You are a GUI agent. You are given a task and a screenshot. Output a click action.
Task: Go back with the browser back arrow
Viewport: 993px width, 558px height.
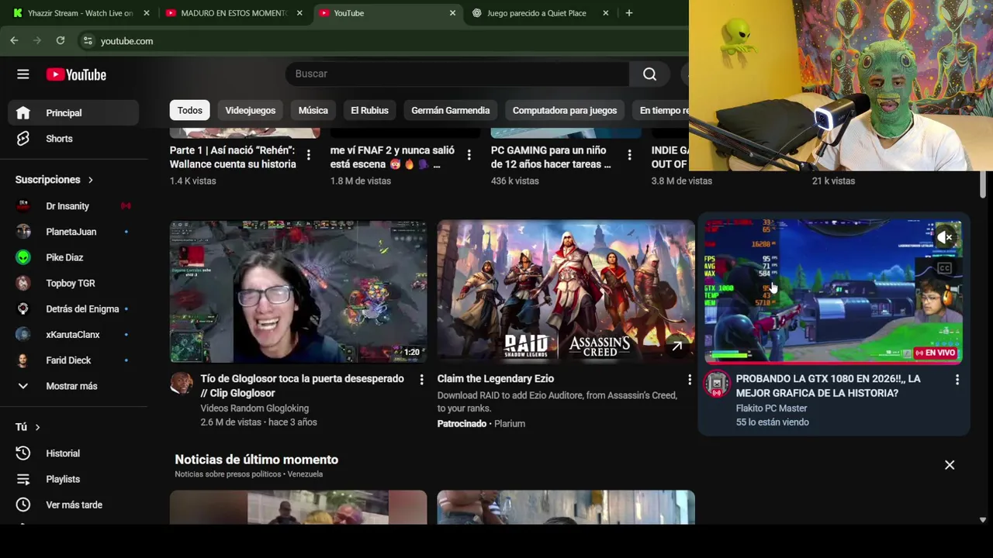[14, 40]
